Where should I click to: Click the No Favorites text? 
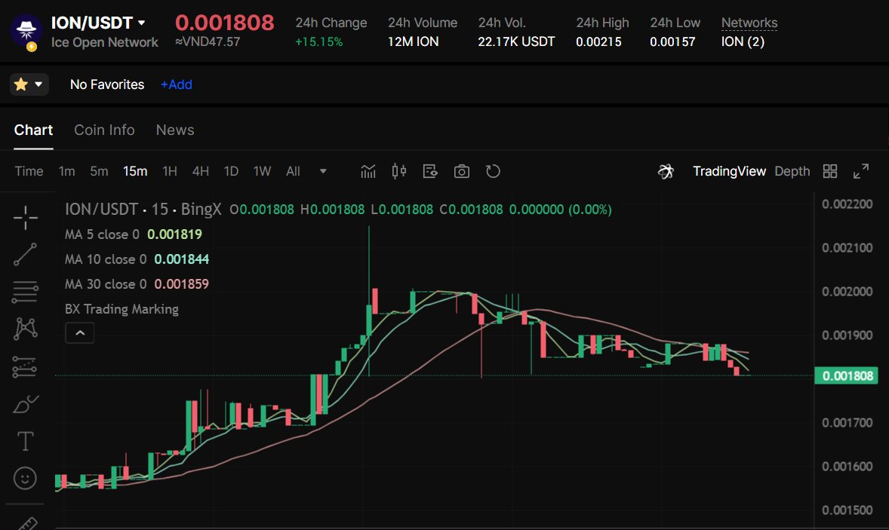point(107,84)
